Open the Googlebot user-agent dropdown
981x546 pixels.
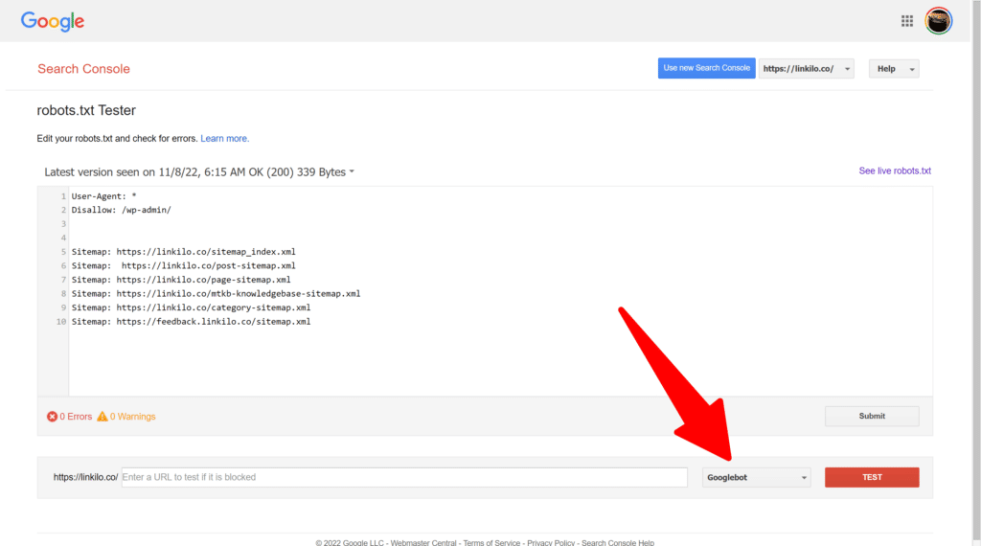757,477
